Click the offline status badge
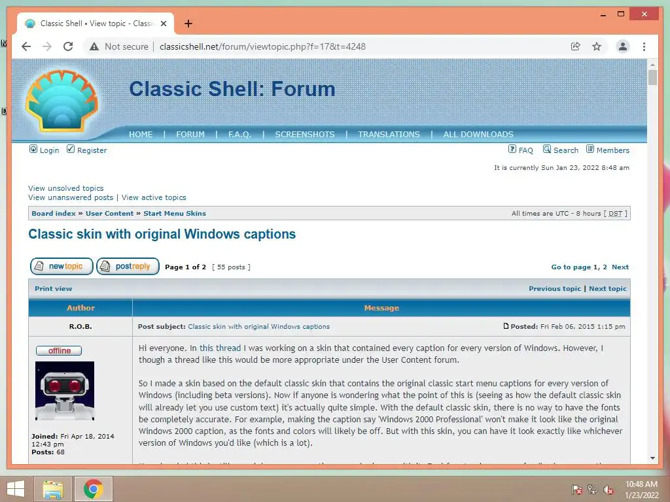This screenshot has height=502, width=670. pos(59,350)
